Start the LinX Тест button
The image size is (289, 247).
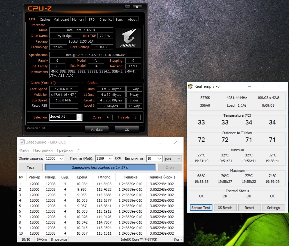click(31, 167)
